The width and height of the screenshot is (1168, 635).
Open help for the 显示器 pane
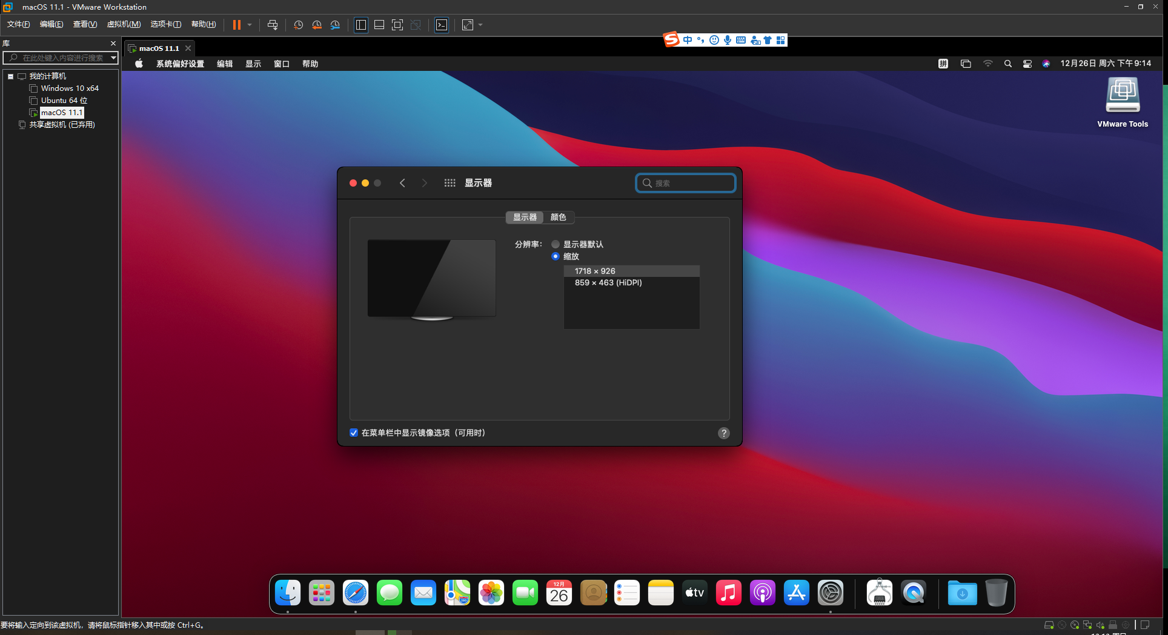coord(724,433)
